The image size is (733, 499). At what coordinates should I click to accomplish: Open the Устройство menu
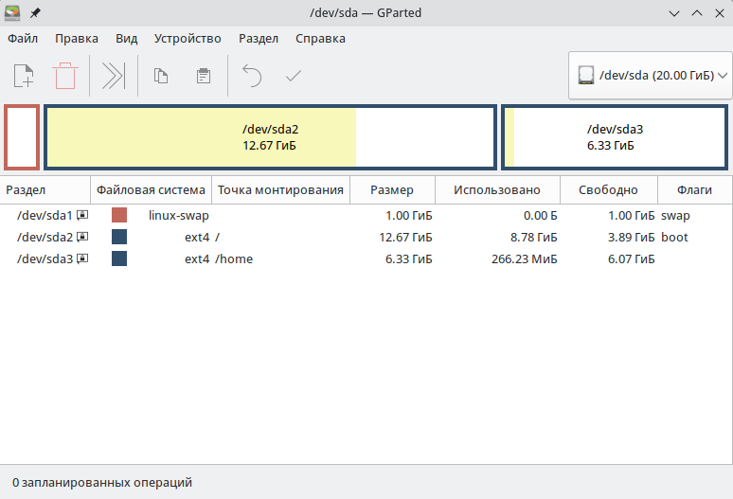point(186,39)
